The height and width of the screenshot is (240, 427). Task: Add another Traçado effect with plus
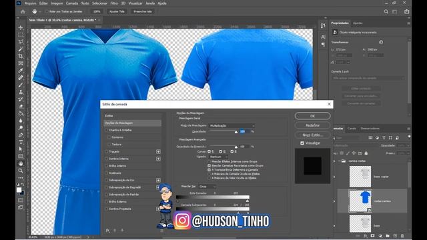tap(158, 151)
